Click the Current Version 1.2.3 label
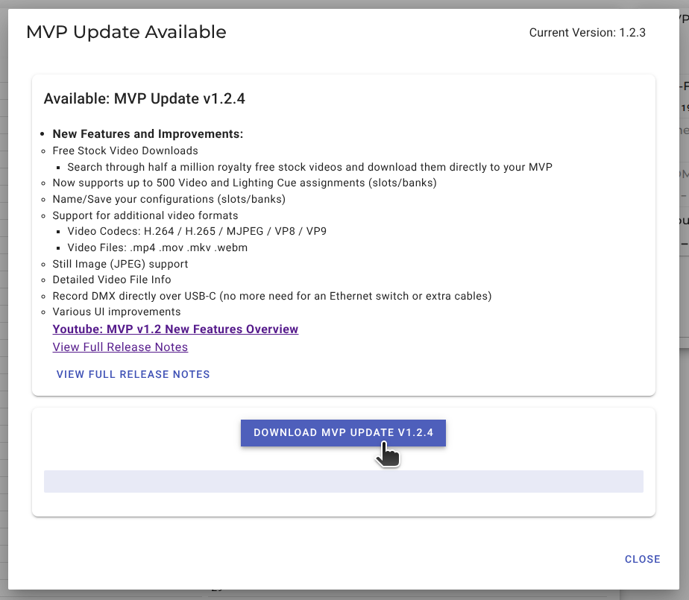Image resolution: width=689 pixels, height=600 pixels. coord(587,33)
